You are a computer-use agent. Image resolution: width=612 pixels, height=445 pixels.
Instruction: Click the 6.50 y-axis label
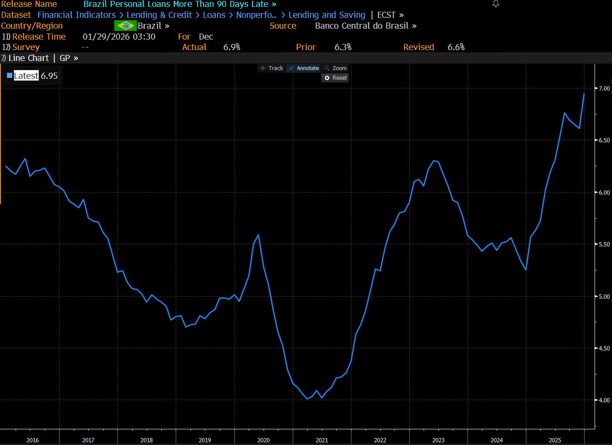[x=604, y=140]
